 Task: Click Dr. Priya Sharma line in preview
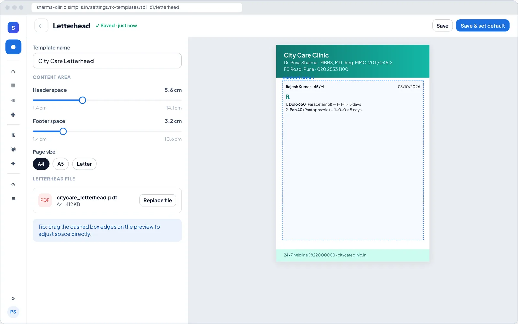tap(338, 63)
